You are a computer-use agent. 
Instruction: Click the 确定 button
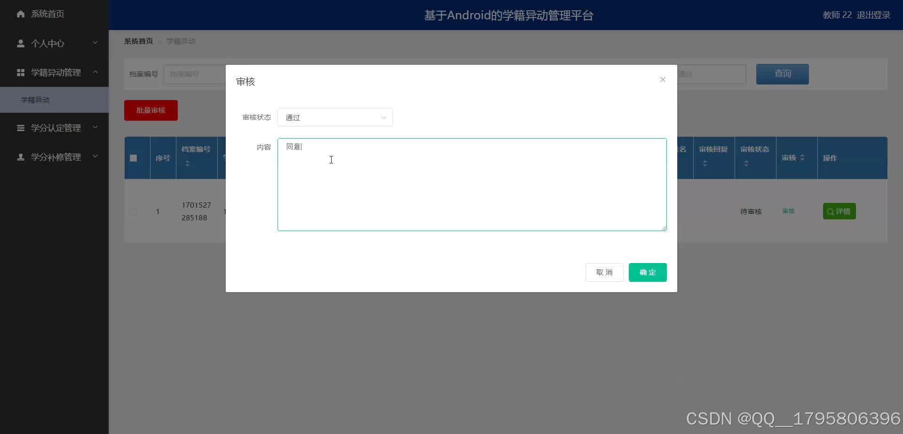point(648,272)
